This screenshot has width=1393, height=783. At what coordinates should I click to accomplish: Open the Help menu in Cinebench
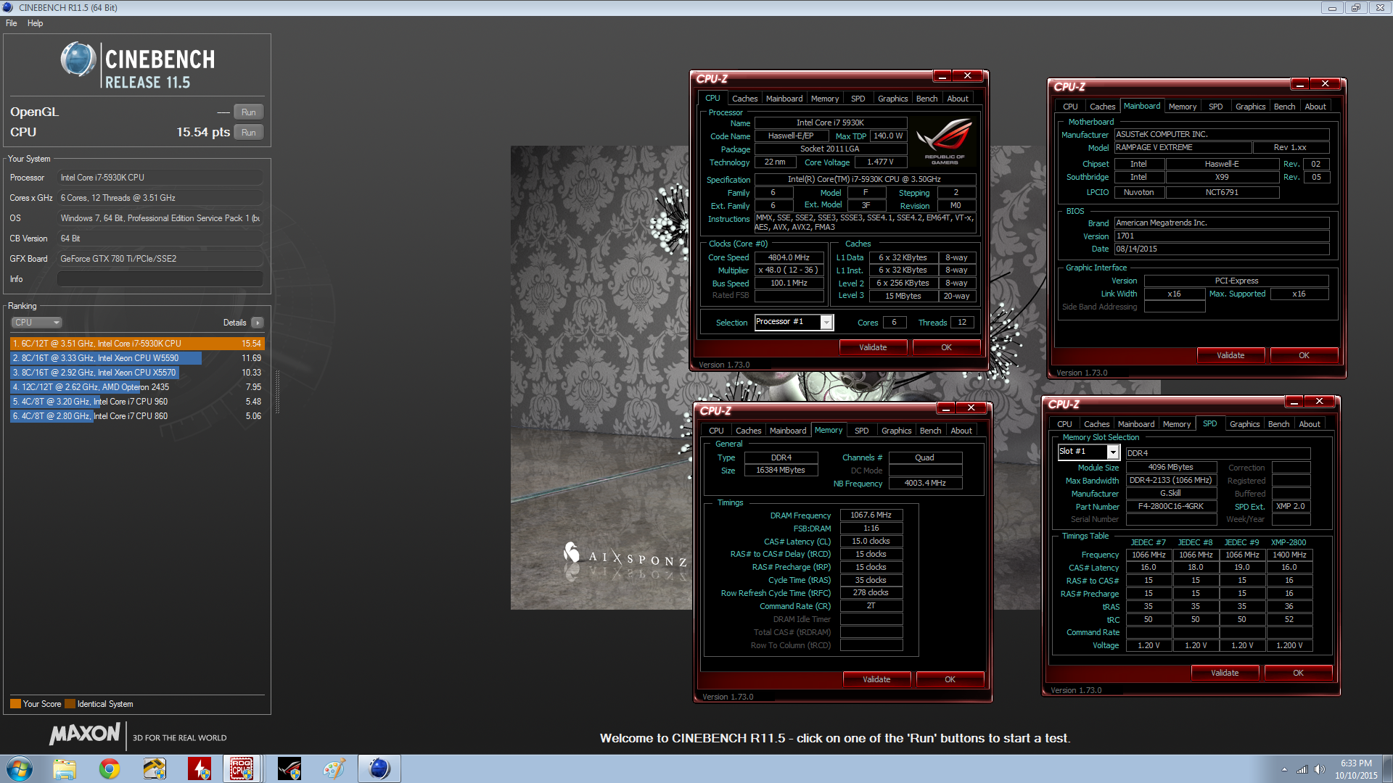[x=35, y=23]
